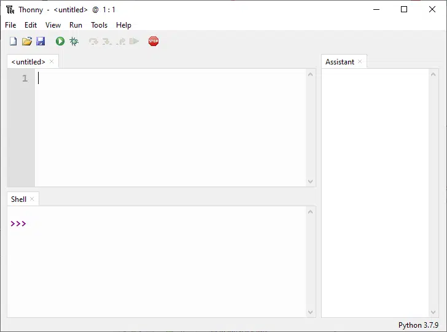Open the Tools menu
Viewport: 447px width, 332px height.
click(99, 25)
